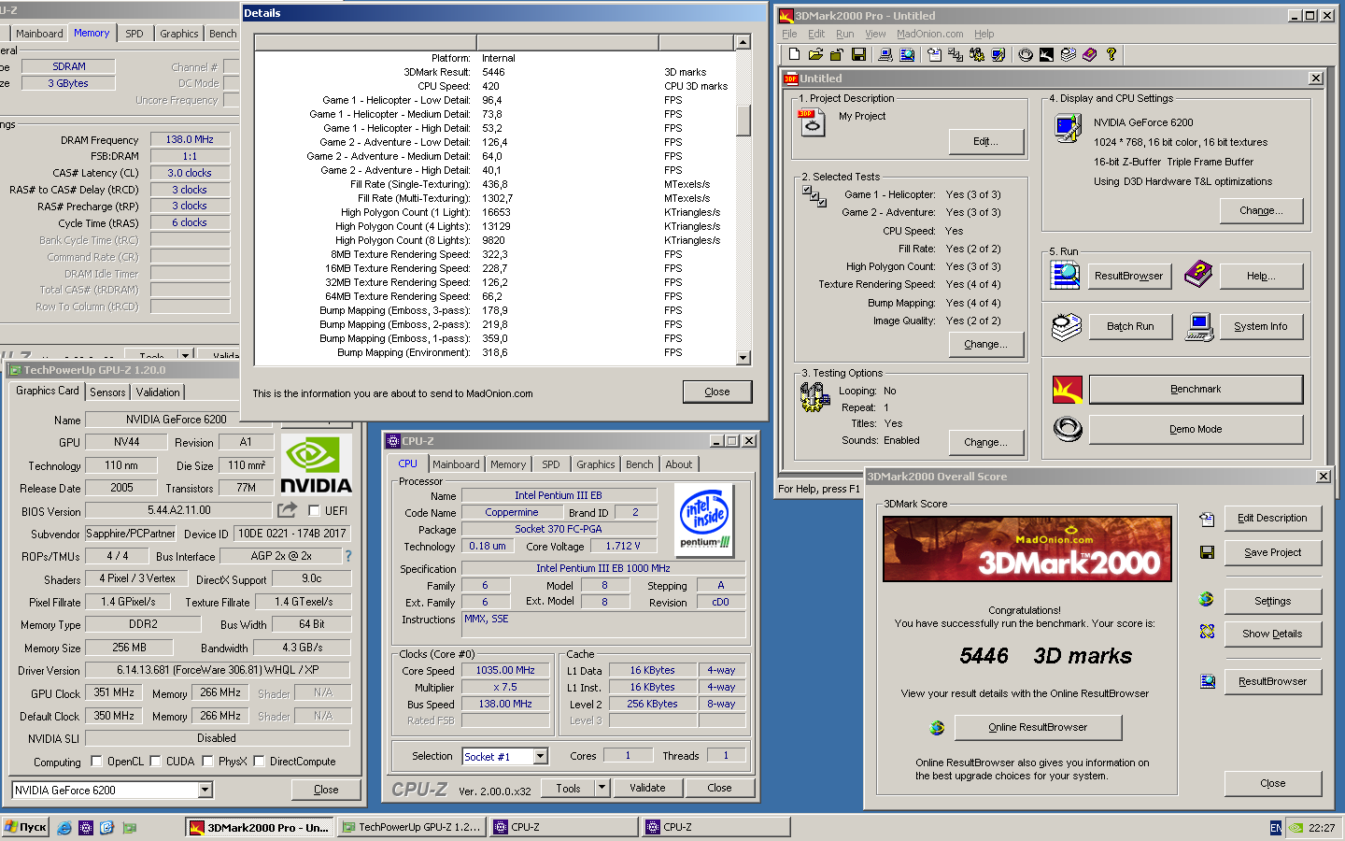
Task: Click Demo Mode ring icon in toolbar
Action: (x=1026, y=54)
